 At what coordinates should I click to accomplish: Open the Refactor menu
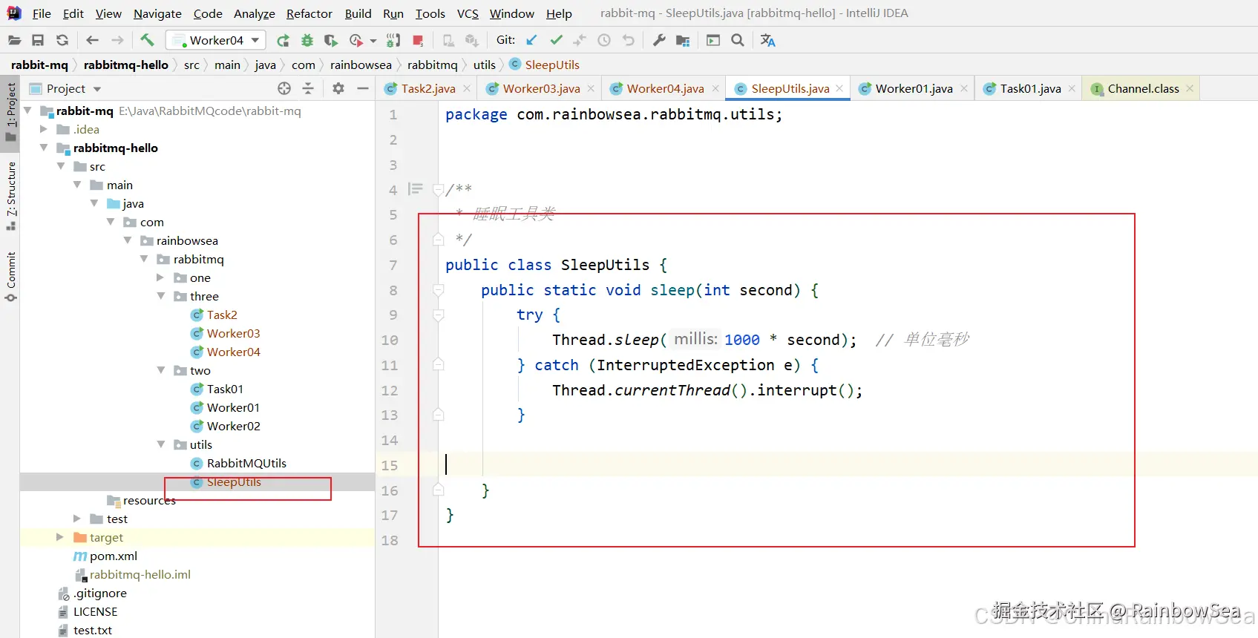click(309, 13)
